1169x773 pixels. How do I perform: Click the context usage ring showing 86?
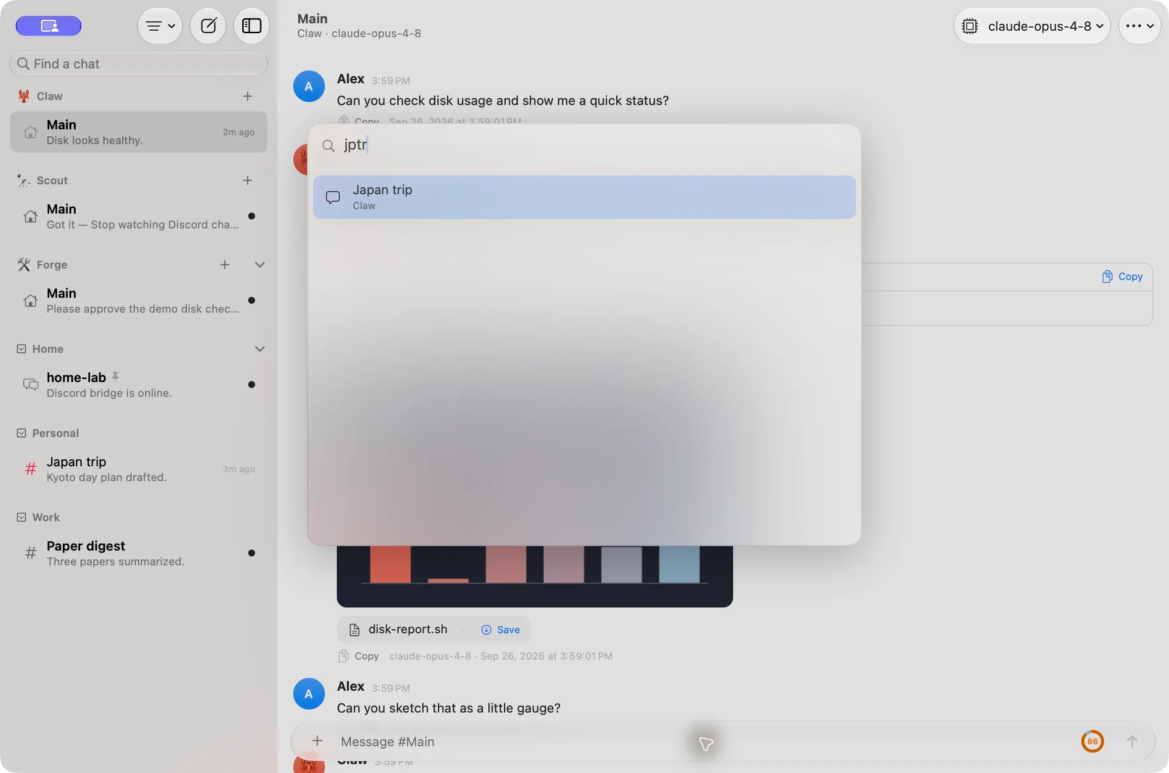pyautogui.click(x=1092, y=741)
